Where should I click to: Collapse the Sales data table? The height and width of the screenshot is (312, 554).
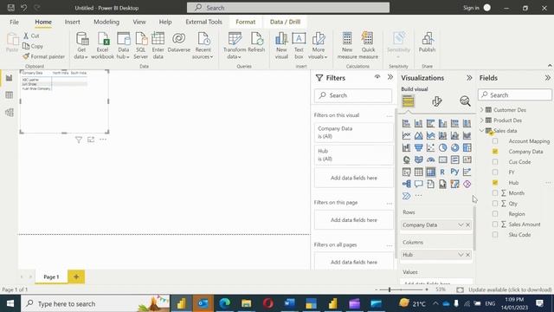click(x=481, y=131)
